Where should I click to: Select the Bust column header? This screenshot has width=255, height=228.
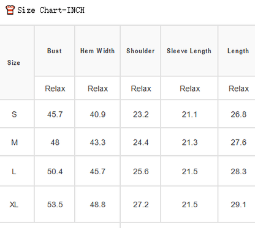55,51
